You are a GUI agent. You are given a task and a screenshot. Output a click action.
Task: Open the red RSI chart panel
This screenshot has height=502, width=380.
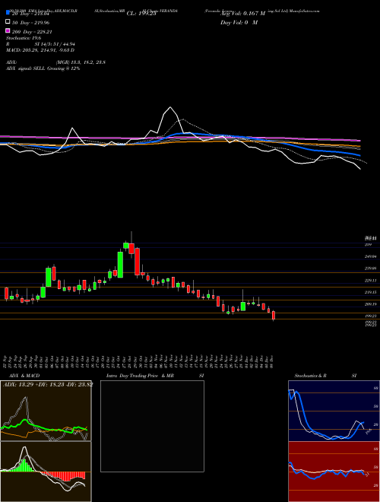(x=334, y=472)
